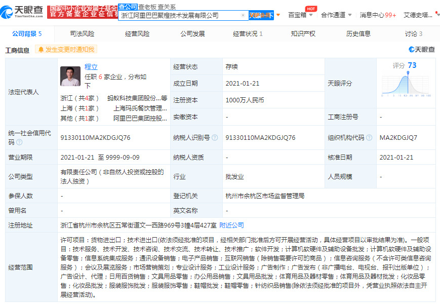Image resolution: width=440 pixels, height=304 pixels.
Task: Switch to 司法风险 tab
Action: pos(82,34)
